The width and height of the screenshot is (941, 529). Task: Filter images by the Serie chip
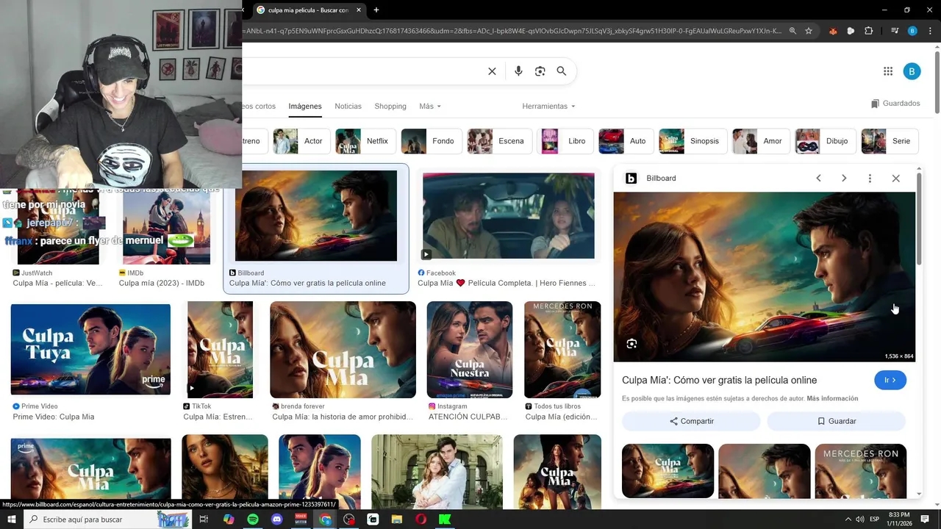(x=890, y=141)
